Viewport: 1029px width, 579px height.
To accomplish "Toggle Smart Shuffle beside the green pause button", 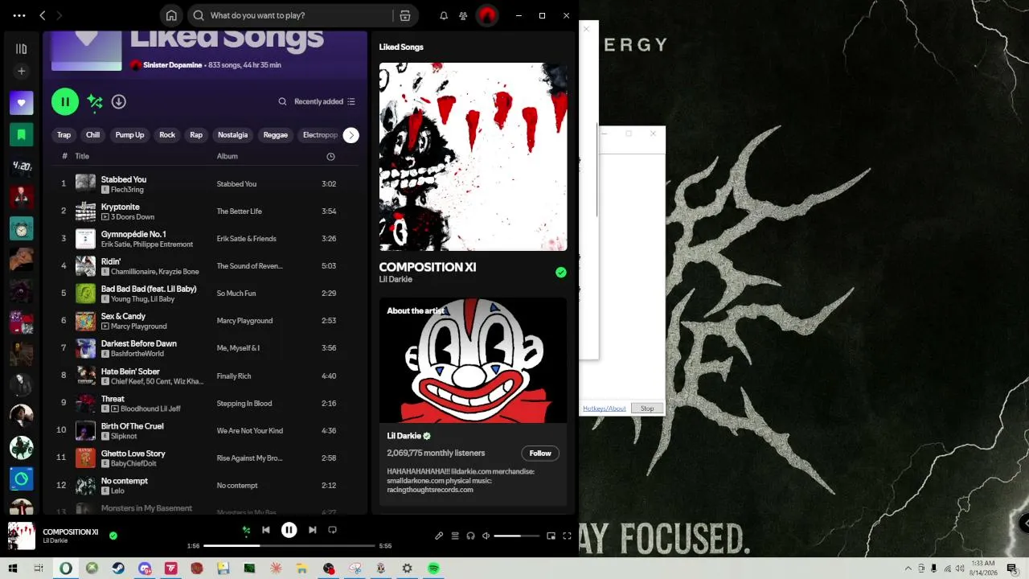I will pyautogui.click(x=95, y=101).
